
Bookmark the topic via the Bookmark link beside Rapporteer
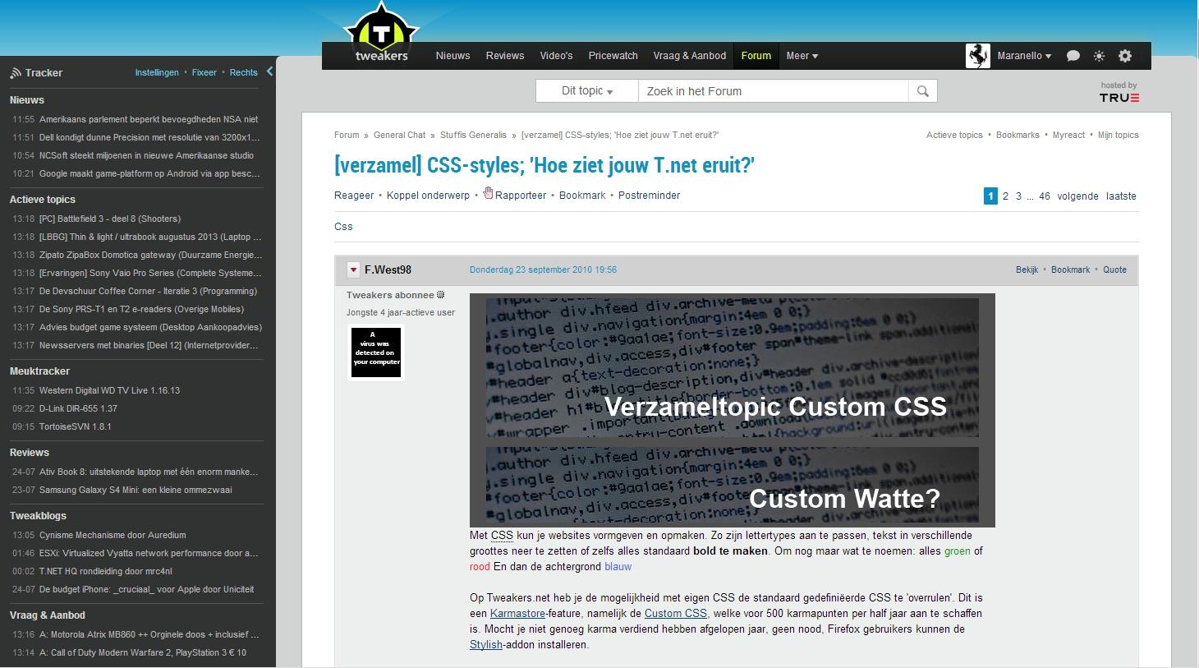tap(582, 196)
